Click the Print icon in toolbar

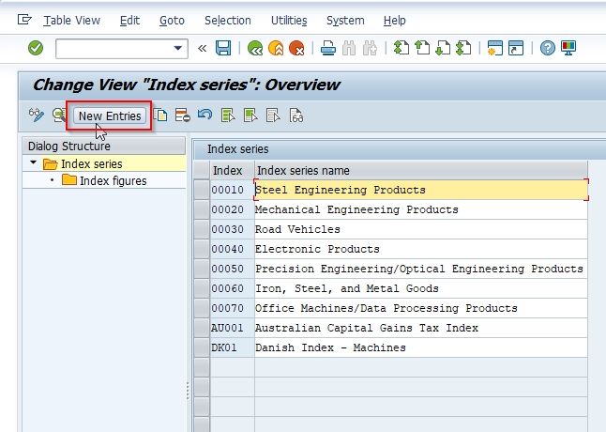click(x=327, y=48)
